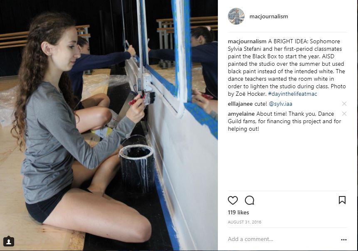358x251 pixels.
Task: Delete elllajanee comment with X icon
Action: 344,104
